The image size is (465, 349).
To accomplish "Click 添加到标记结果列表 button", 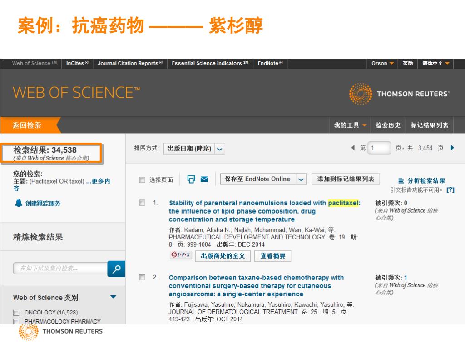I will tap(346, 179).
